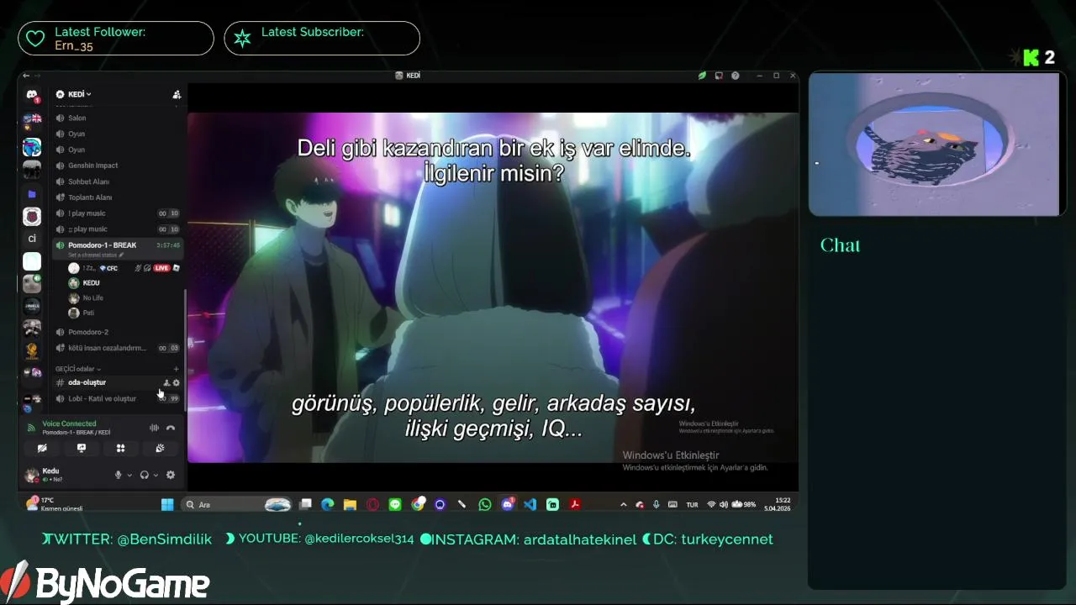Viewport: 1076px width, 605px height.
Task: Open Adobe Acrobat from taskbar
Action: click(x=575, y=504)
